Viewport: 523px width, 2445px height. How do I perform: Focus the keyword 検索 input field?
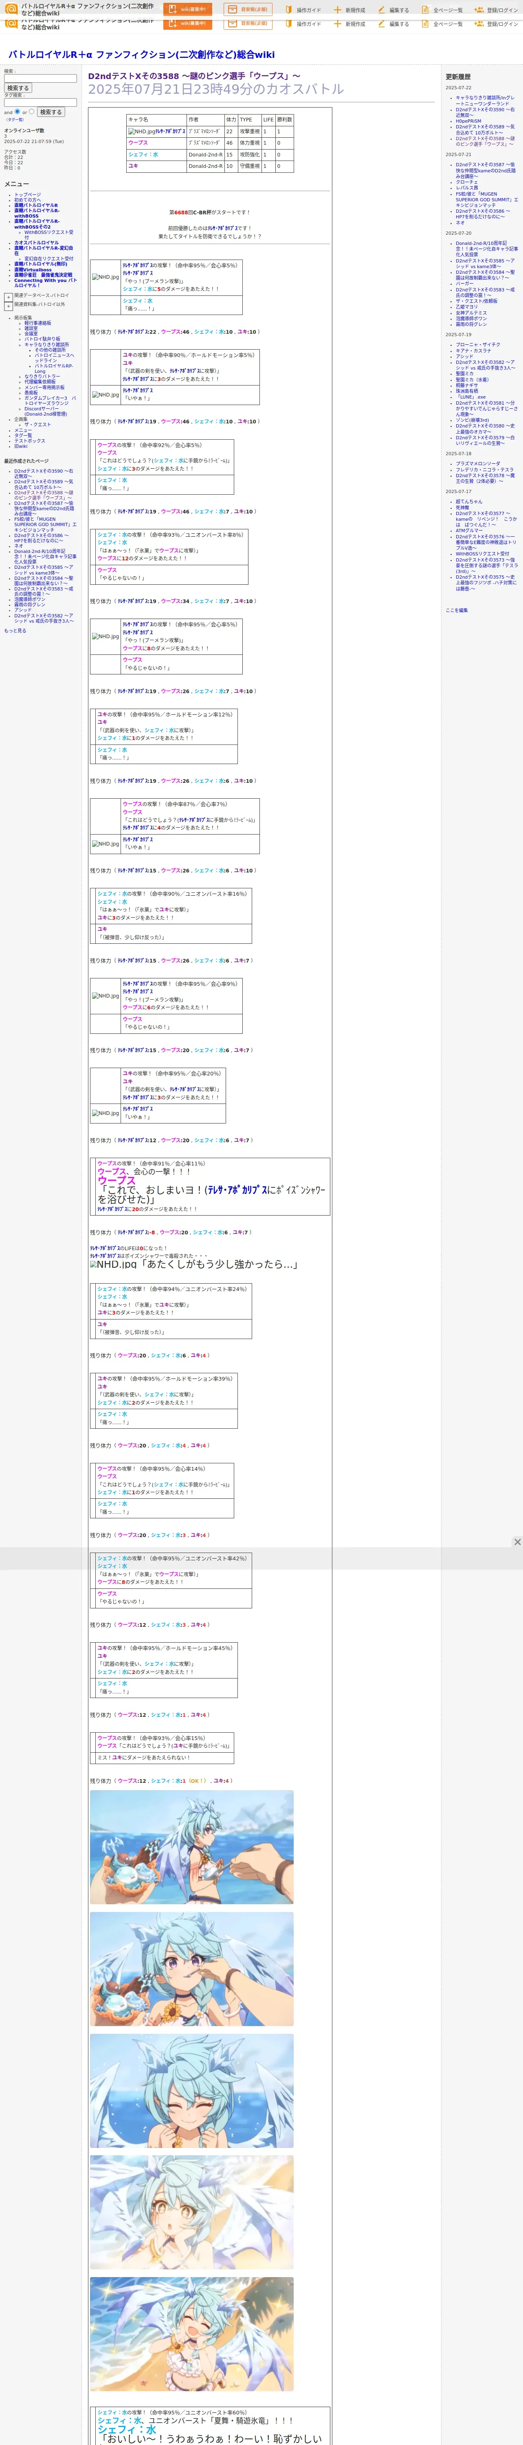(41, 79)
